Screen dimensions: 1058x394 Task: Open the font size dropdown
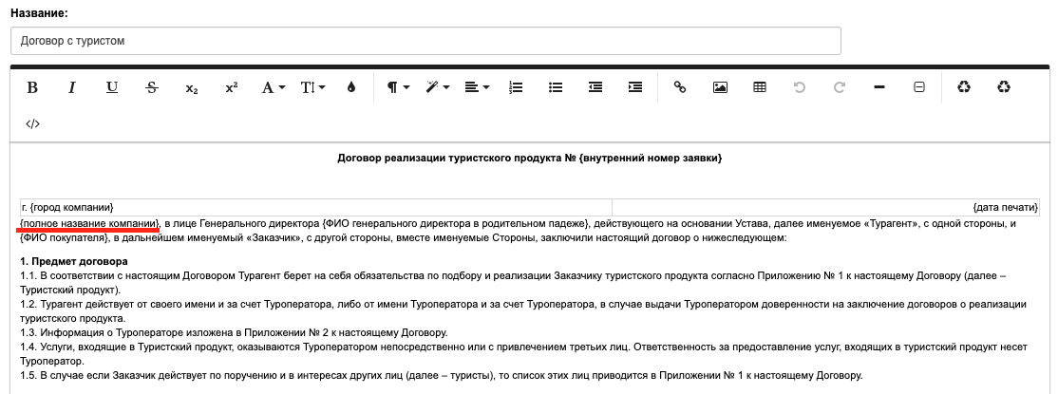click(x=312, y=87)
